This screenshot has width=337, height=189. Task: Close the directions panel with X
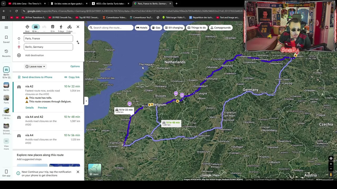tap(78, 27)
